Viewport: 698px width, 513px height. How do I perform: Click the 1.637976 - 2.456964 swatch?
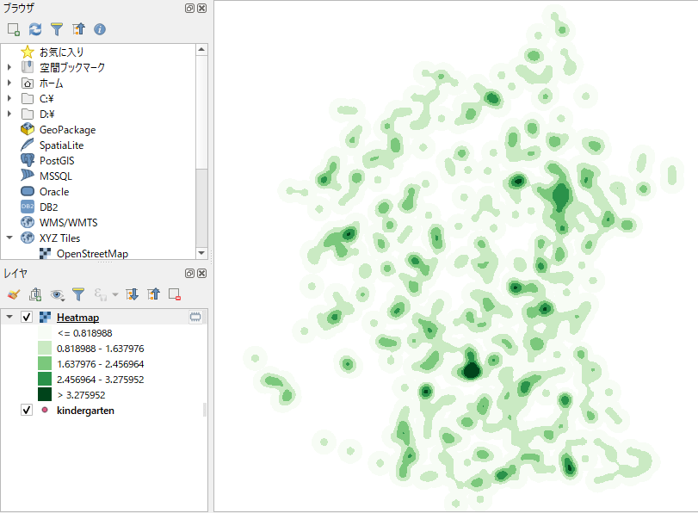[x=45, y=363]
